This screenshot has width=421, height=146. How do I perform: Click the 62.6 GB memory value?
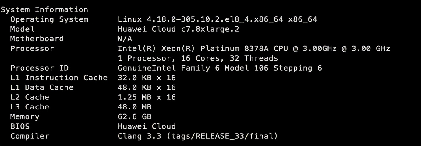coord(134,117)
